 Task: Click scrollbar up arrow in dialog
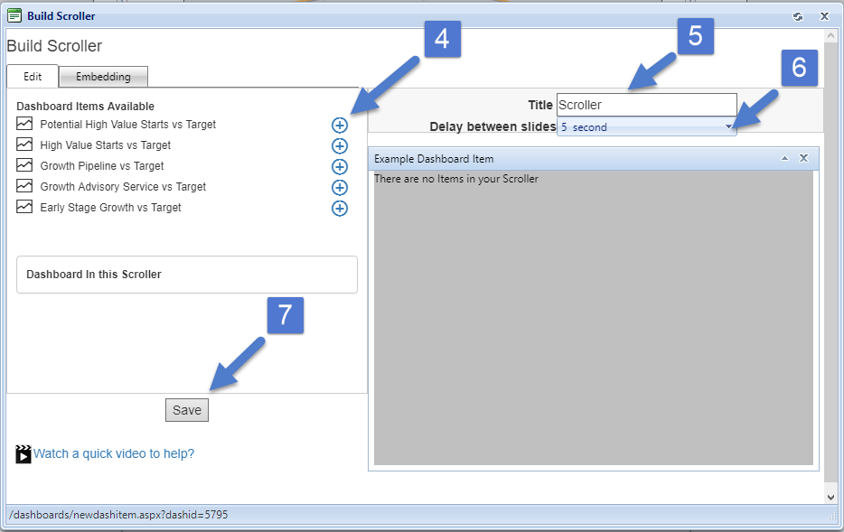(x=830, y=36)
